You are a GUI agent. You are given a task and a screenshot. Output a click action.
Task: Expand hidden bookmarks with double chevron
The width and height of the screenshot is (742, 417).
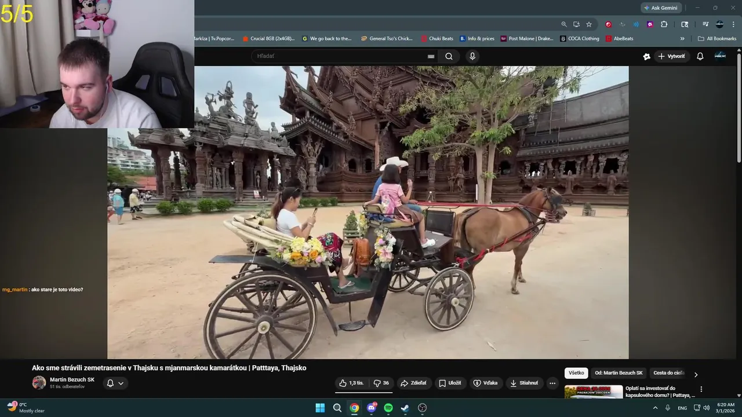pos(682,39)
